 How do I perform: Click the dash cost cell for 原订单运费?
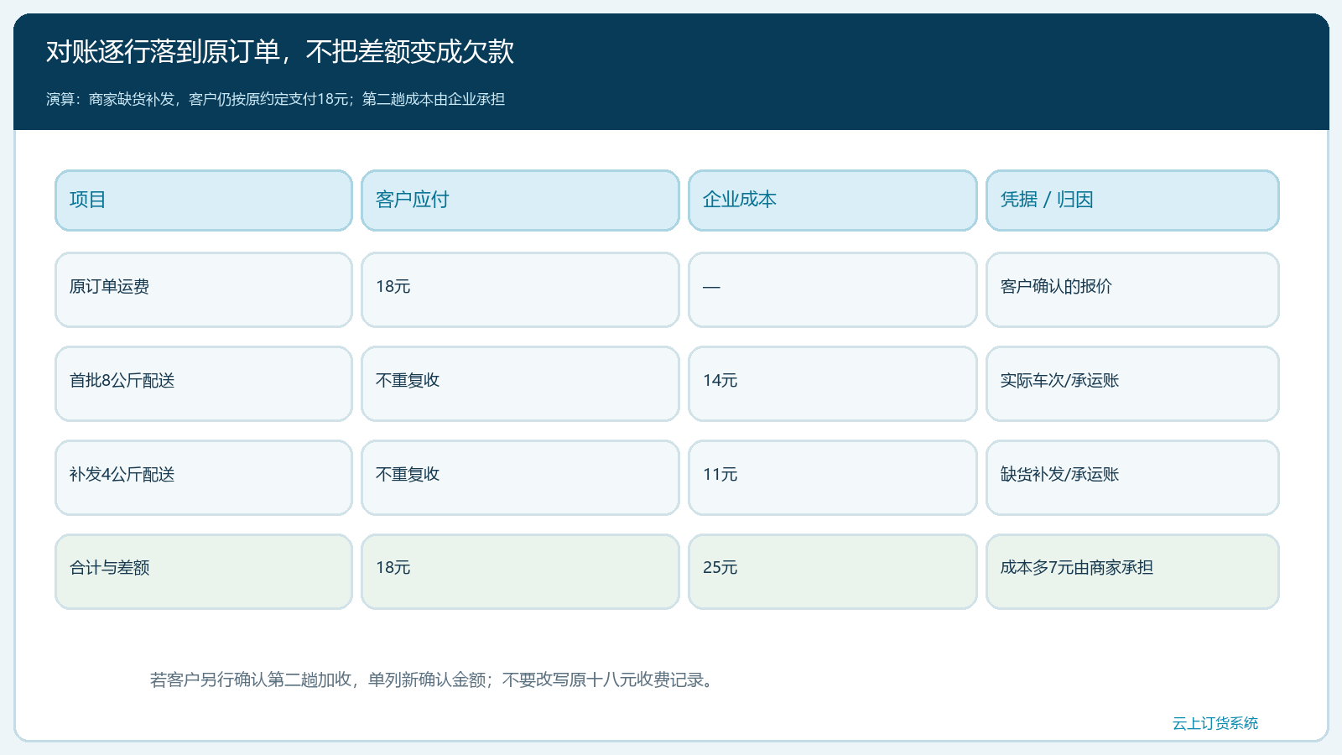coord(833,289)
